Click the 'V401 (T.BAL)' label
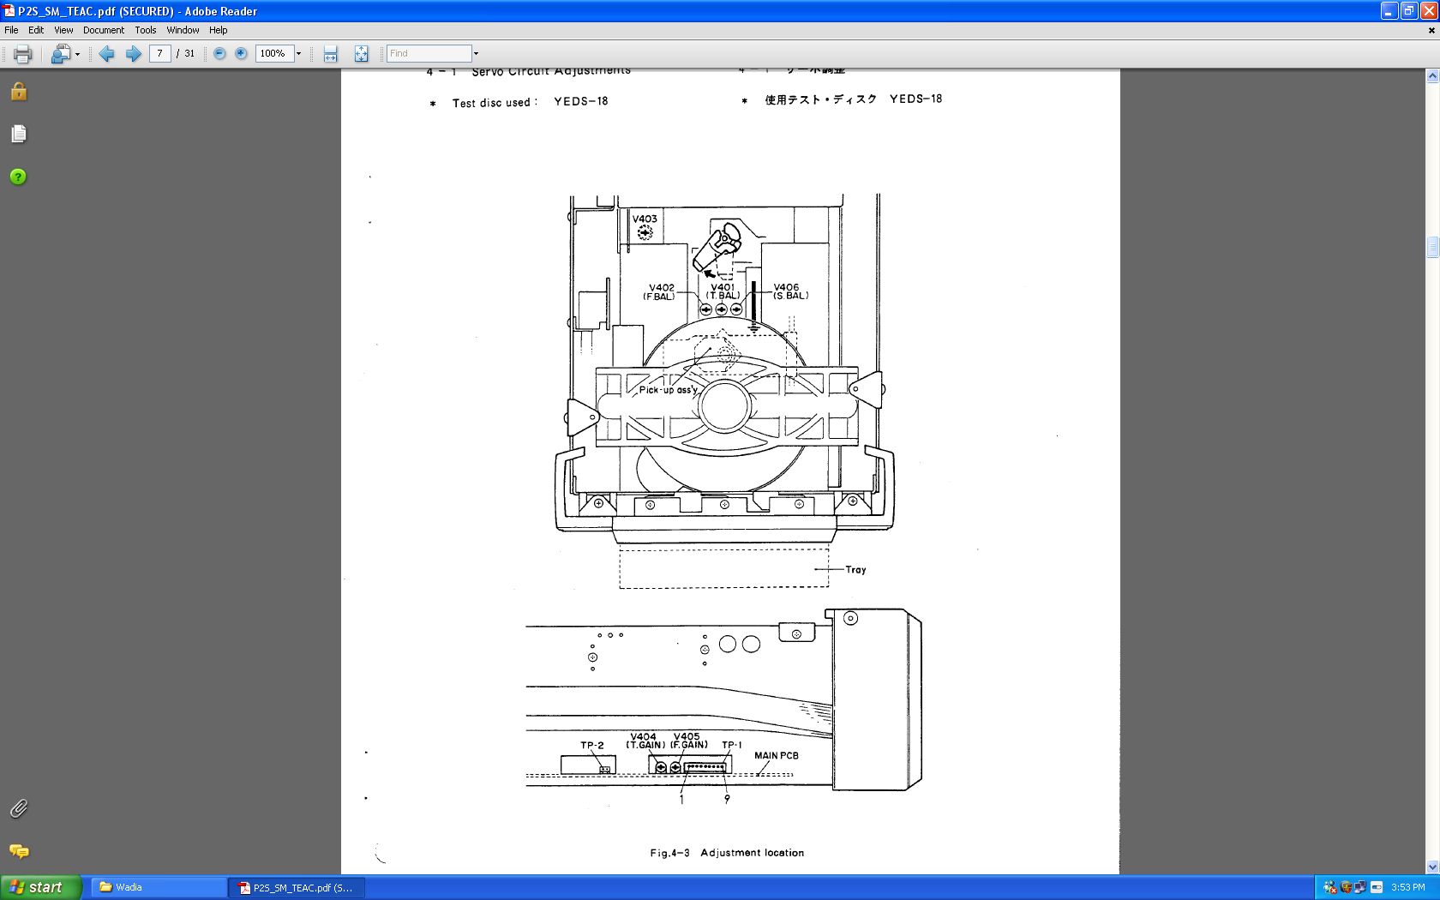The height and width of the screenshot is (900, 1440). (723, 292)
